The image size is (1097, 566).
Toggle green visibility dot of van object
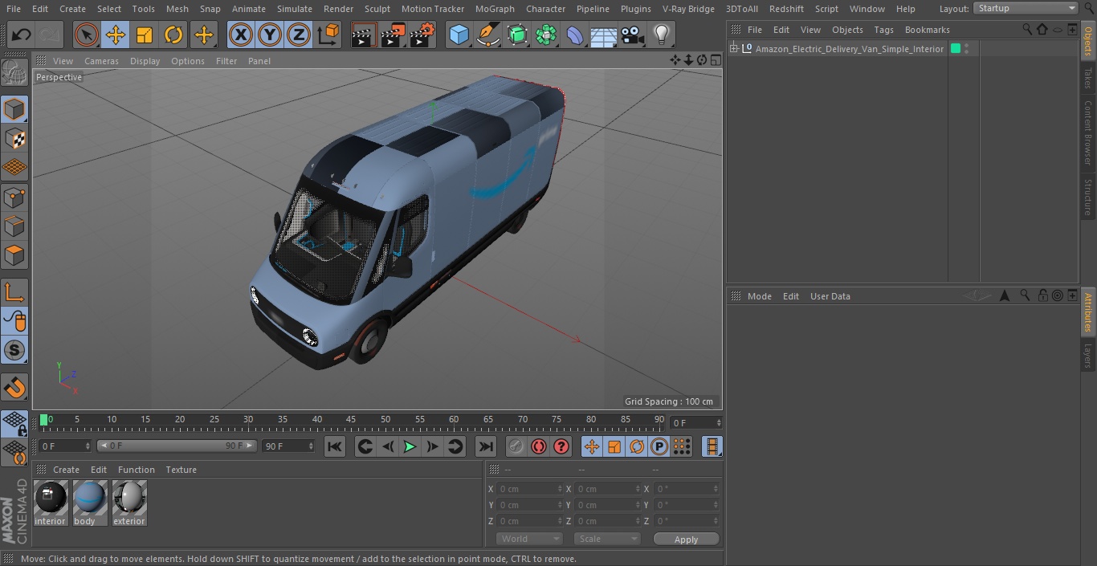pyautogui.click(x=956, y=49)
